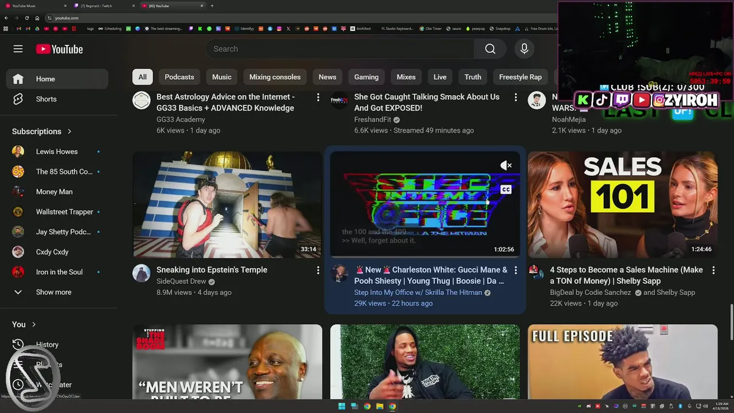Screen dimensions: 734x413
Task: Open the Obs Timer bookmark
Action: point(430,29)
